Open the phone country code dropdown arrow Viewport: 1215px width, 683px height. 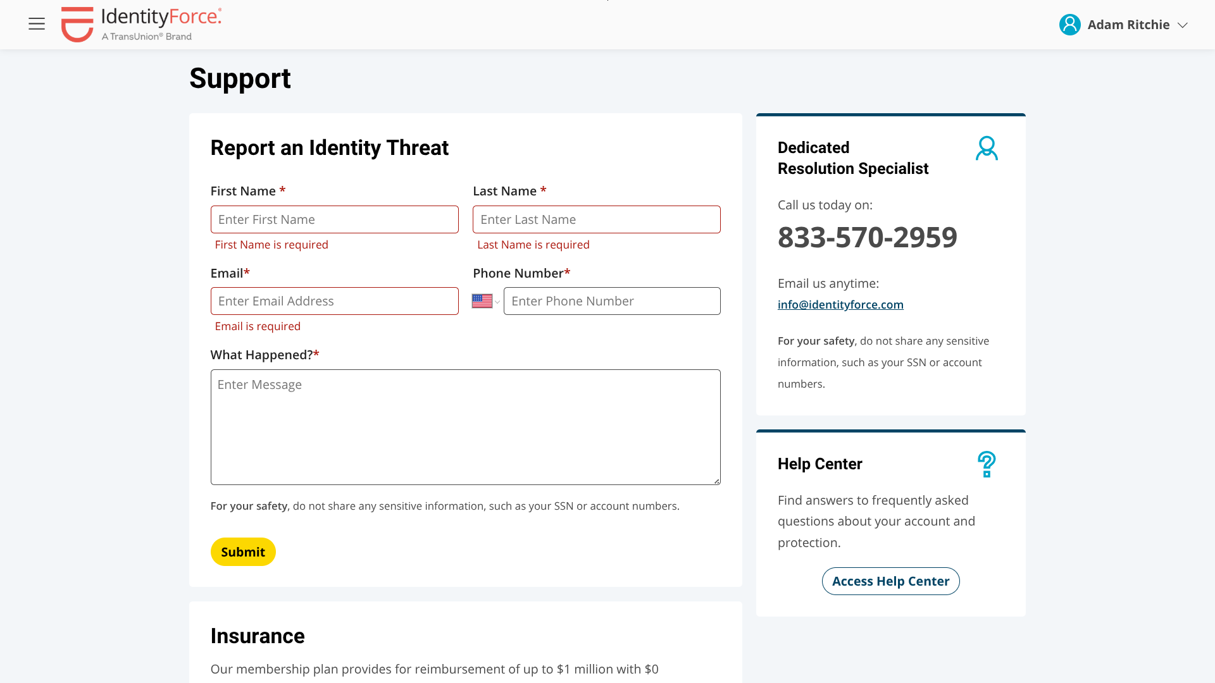pyautogui.click(x=497, y=302)
